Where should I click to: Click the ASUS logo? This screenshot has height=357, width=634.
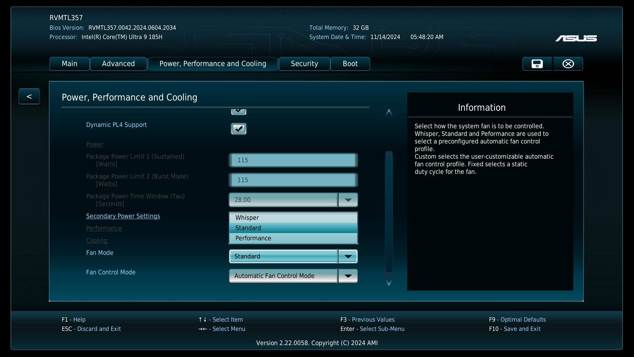576,38
